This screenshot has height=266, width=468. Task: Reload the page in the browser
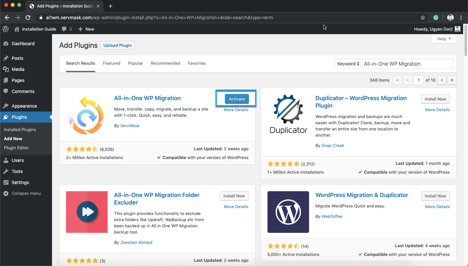(x=28, y=18)
